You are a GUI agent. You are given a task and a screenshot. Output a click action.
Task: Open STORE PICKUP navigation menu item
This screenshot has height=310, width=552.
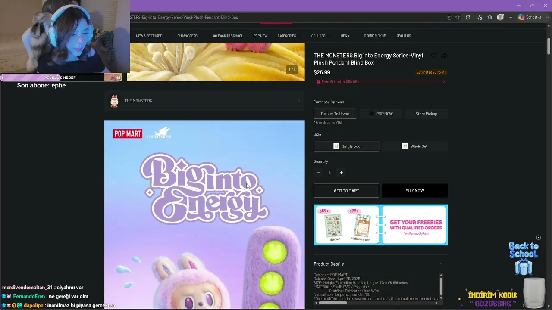point(375,36)
